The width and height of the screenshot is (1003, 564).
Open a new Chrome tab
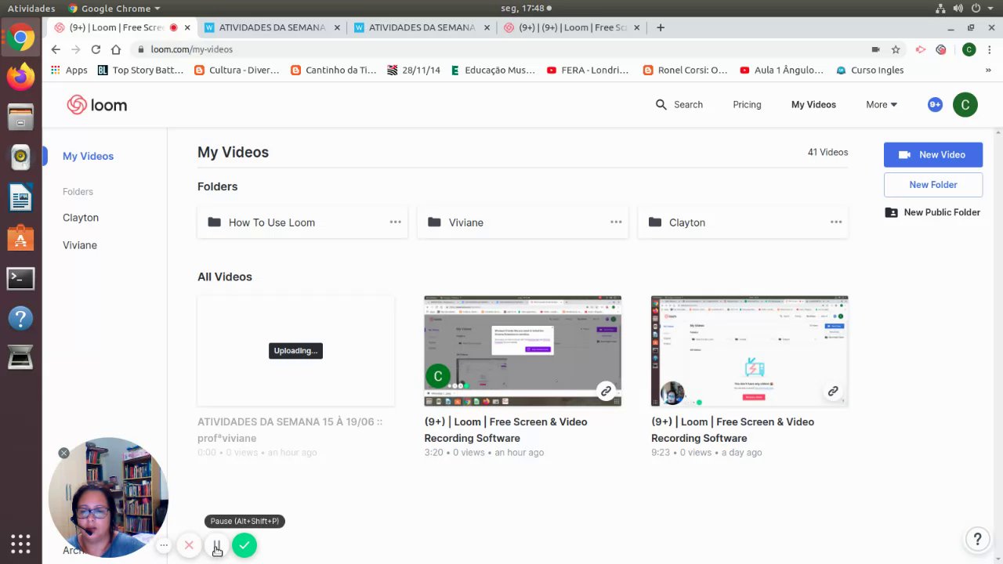point(661,27)
